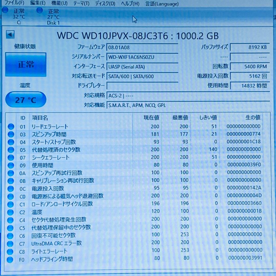Click the status icon for row C1

coord(10,204)
